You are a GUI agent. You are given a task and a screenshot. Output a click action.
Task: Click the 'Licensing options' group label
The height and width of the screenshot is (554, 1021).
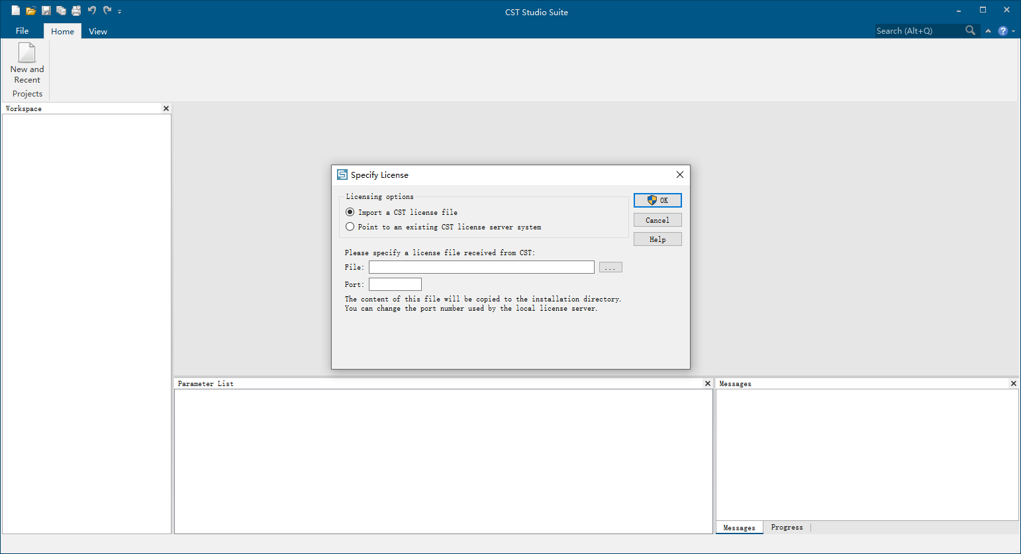pos(380,196)
